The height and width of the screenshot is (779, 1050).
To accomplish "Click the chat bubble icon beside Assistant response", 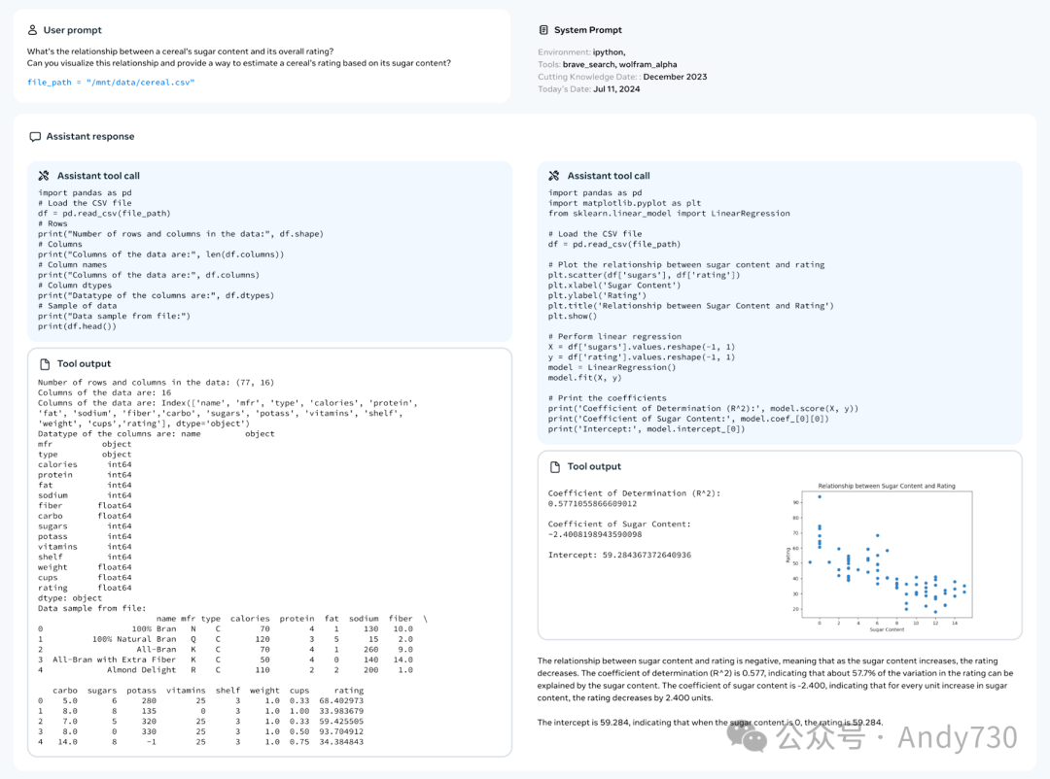I will pos(35,137).
